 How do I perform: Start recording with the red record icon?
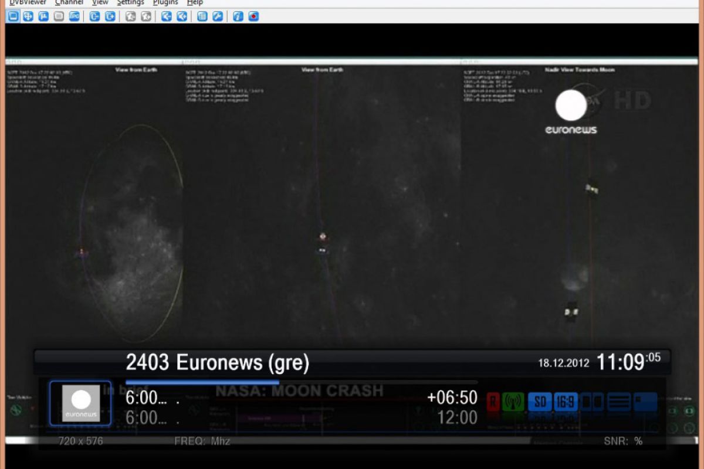253,16
